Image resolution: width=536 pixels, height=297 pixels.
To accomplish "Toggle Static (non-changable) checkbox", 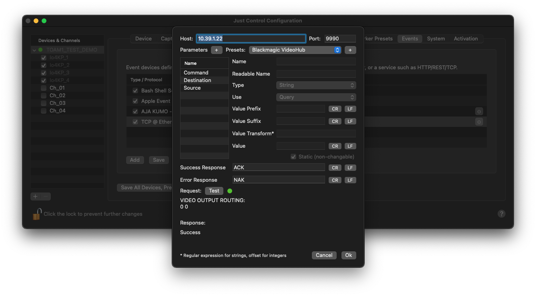I will (293, 157).
